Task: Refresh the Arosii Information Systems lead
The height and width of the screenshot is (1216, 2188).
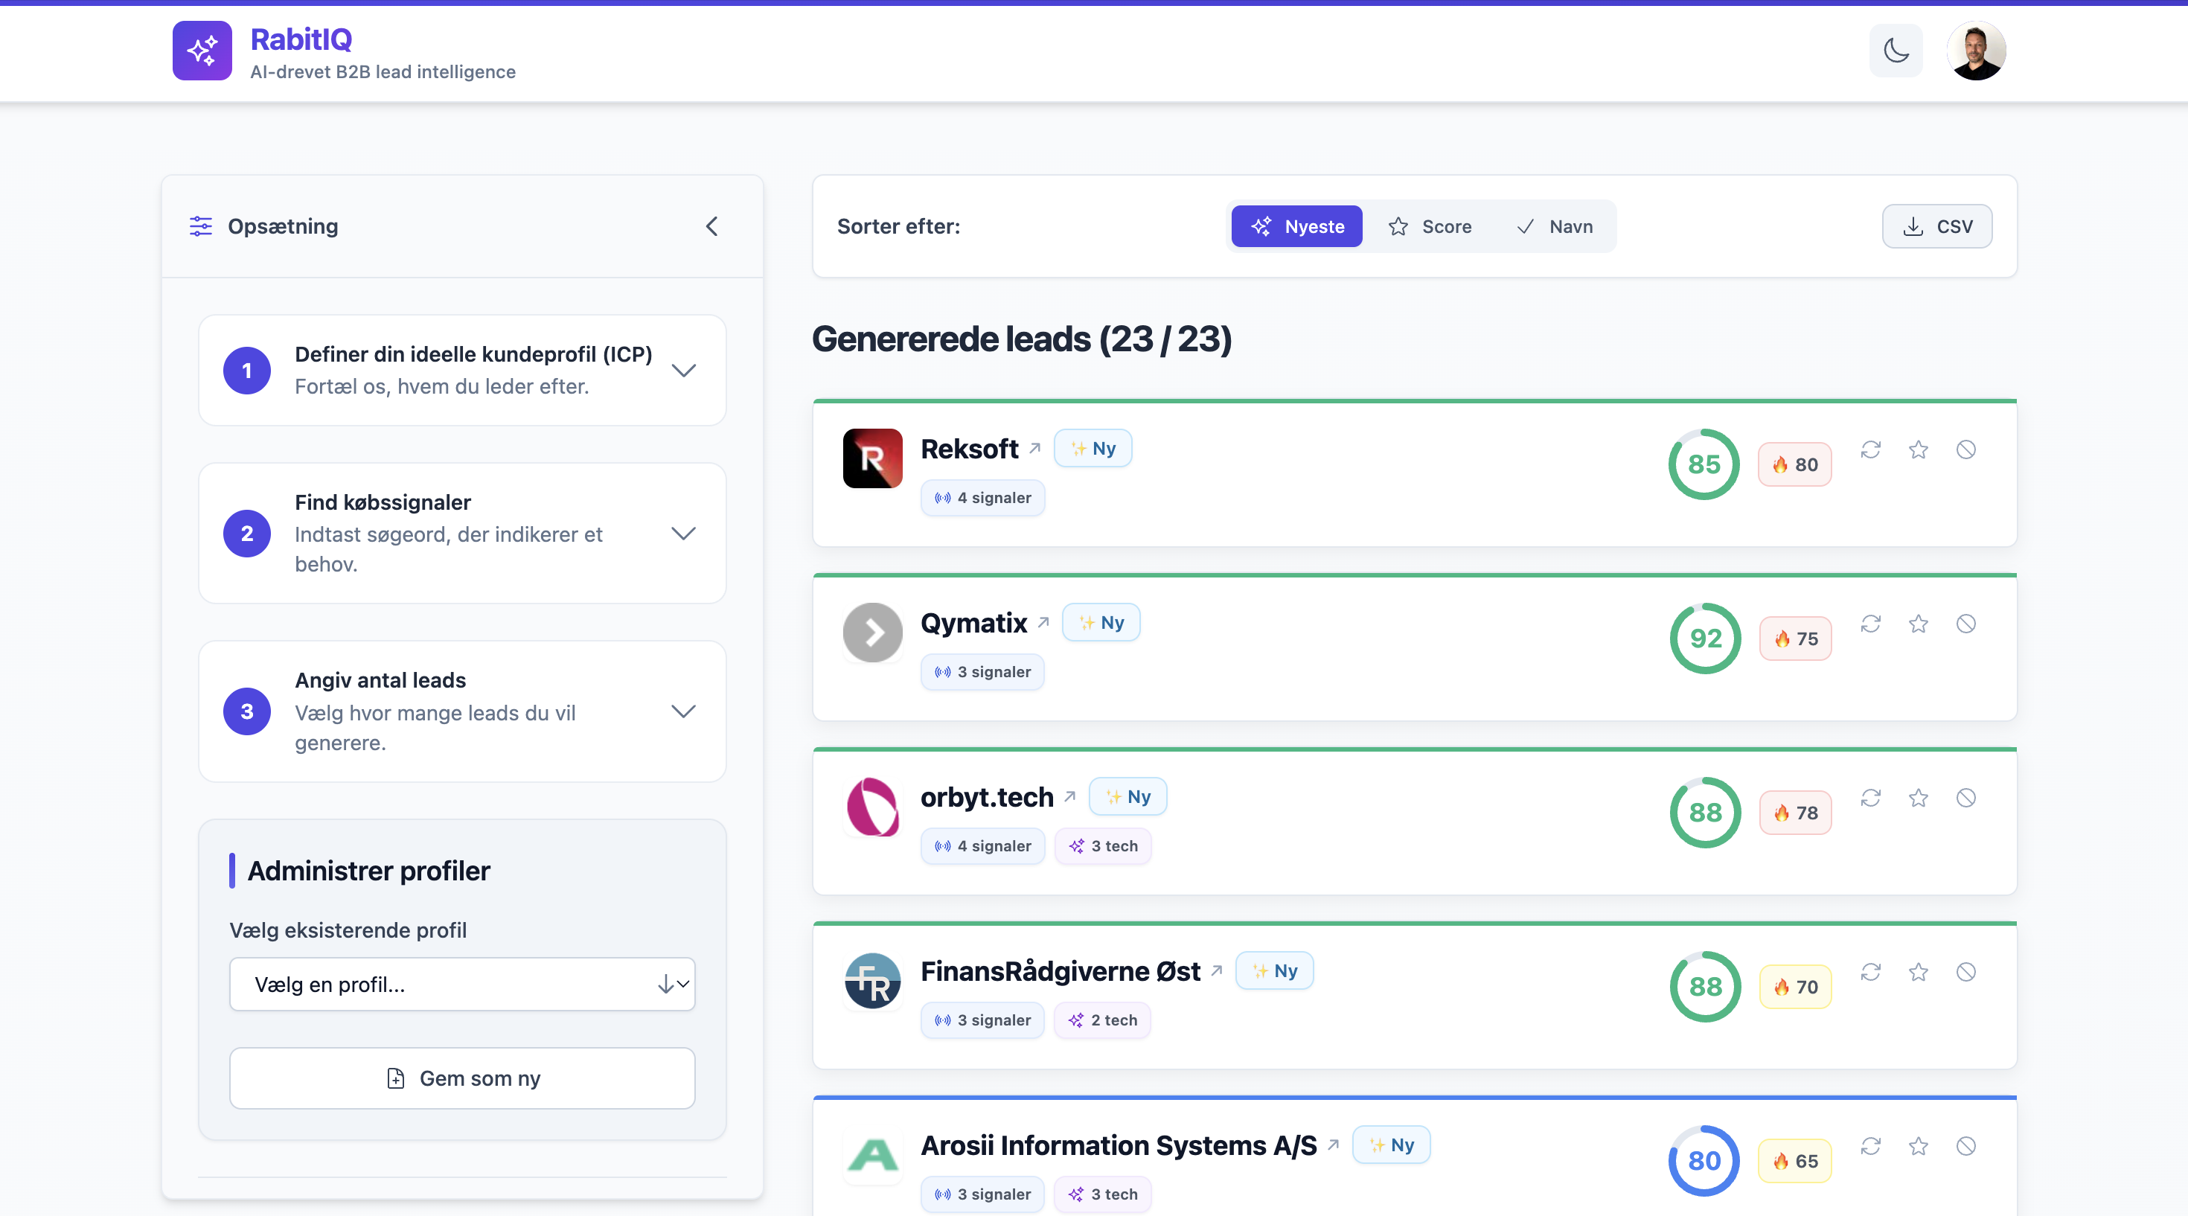Action: click(x=1871, y=1146)
